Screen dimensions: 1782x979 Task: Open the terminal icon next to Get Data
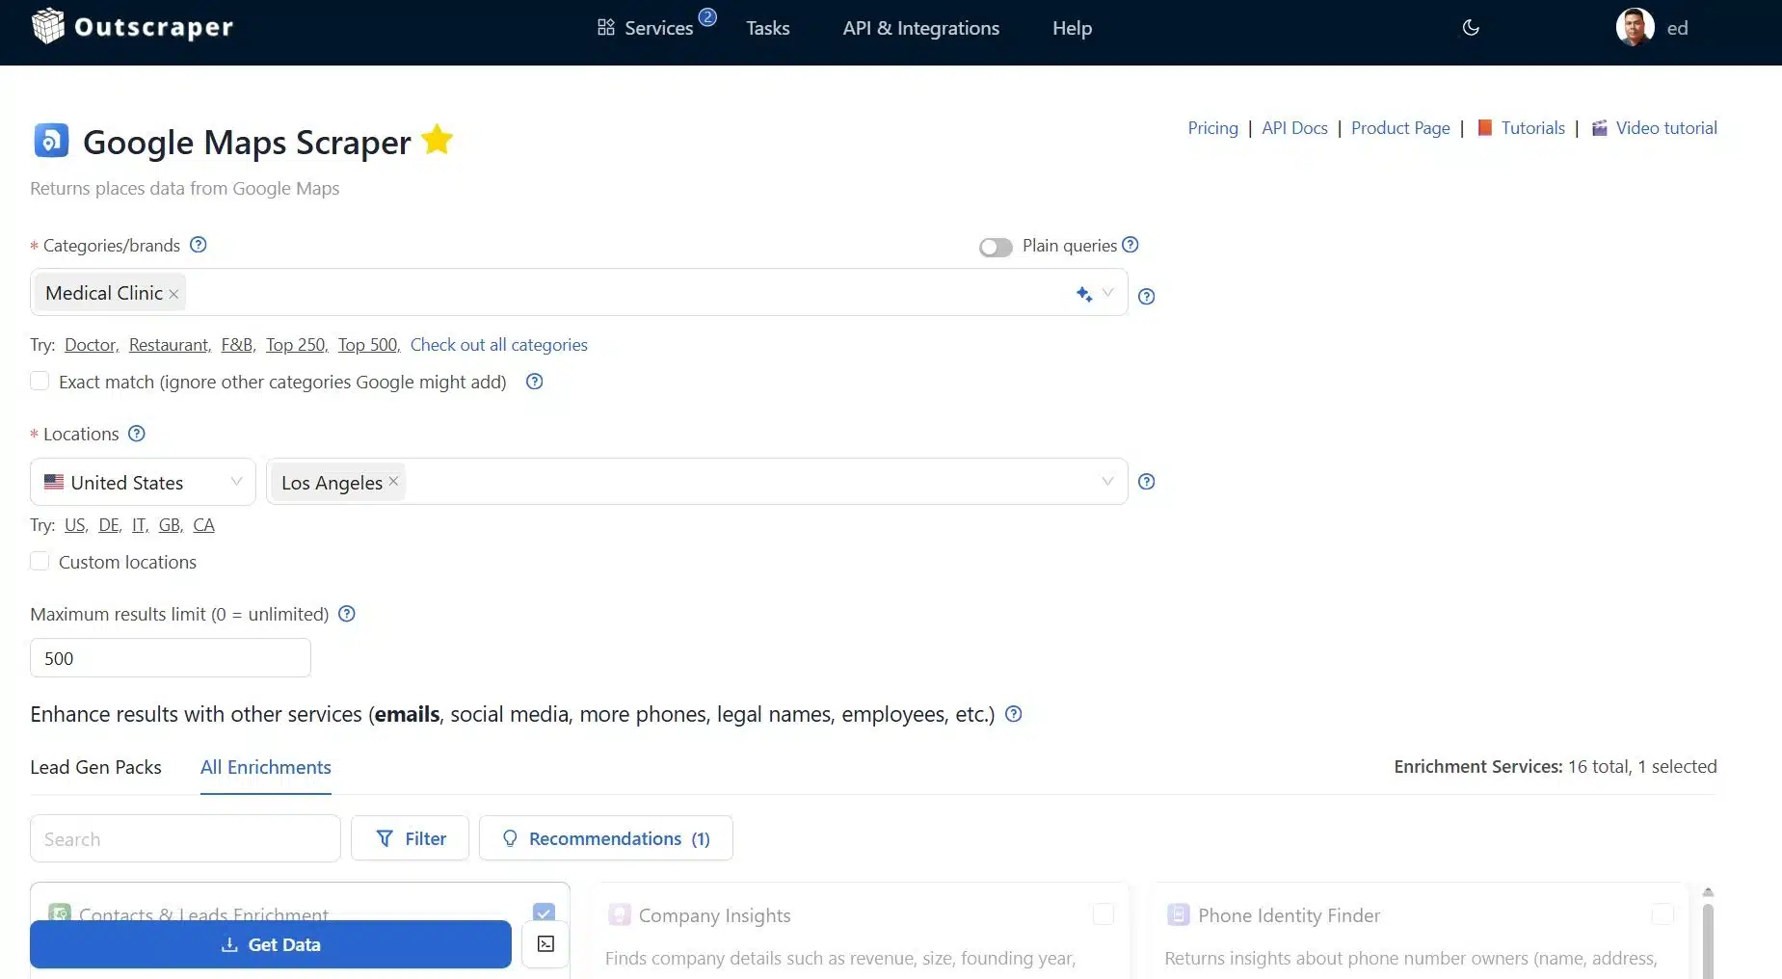[x=545, y=944]
